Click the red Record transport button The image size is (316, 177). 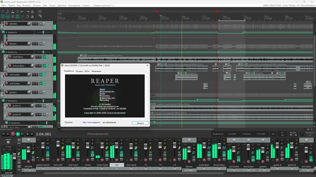(x=13, y=134)
